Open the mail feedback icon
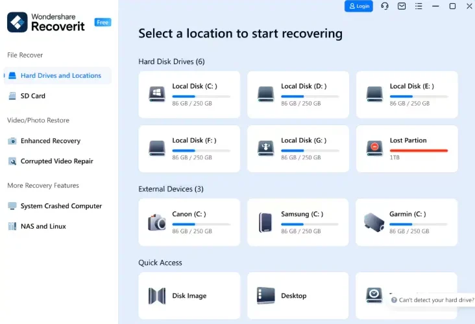This screenshot has height=324, width=475. [402, 6]
